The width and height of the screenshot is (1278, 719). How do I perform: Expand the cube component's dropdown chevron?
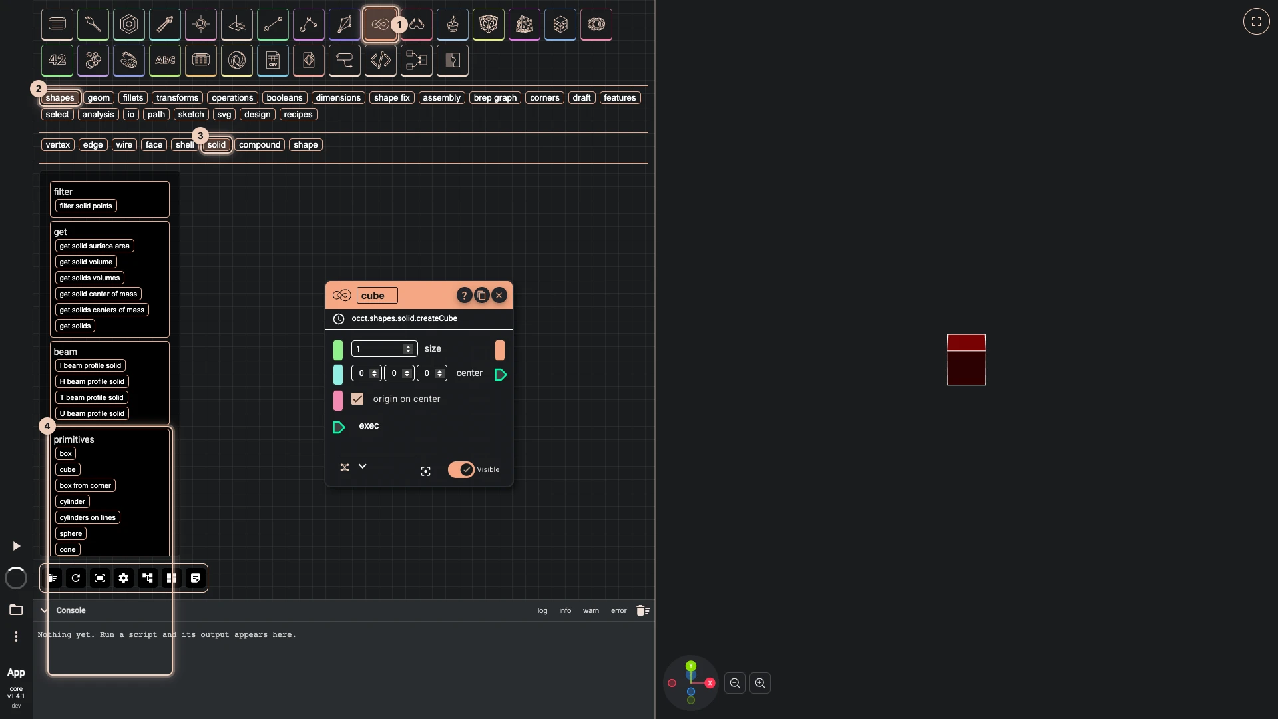pyautogui.click(x=363, y=467)
